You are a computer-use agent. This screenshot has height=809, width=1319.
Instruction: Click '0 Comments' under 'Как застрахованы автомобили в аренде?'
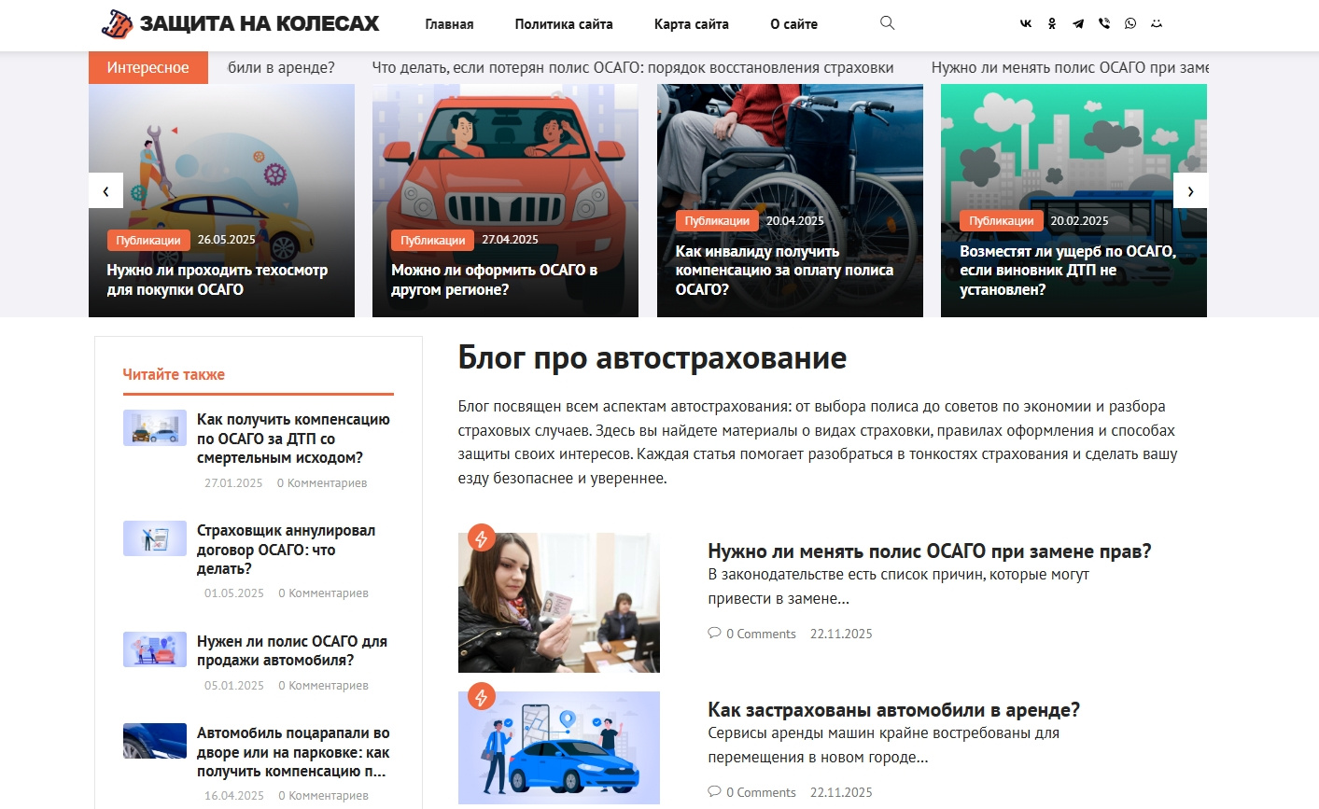point(761,792)
